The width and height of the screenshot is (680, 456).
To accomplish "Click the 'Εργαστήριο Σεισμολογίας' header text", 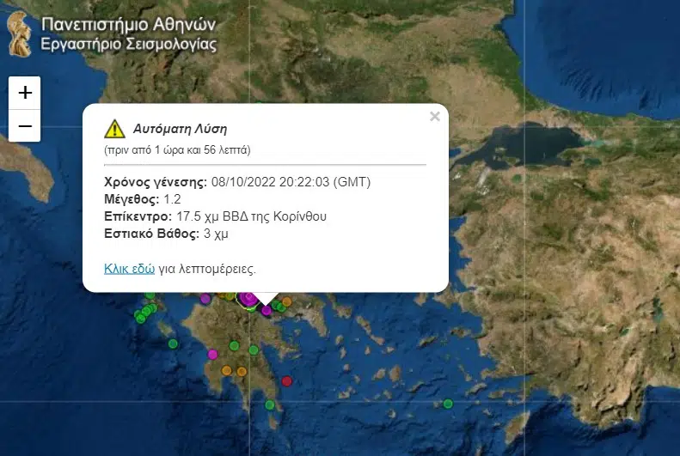I will click(128, 44).
